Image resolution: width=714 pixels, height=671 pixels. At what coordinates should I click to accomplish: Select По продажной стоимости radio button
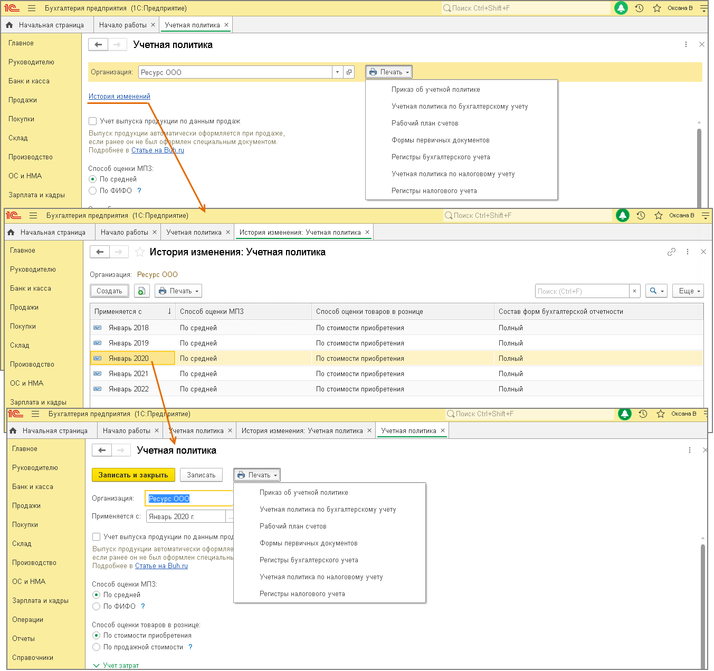(x=97, y=647)
